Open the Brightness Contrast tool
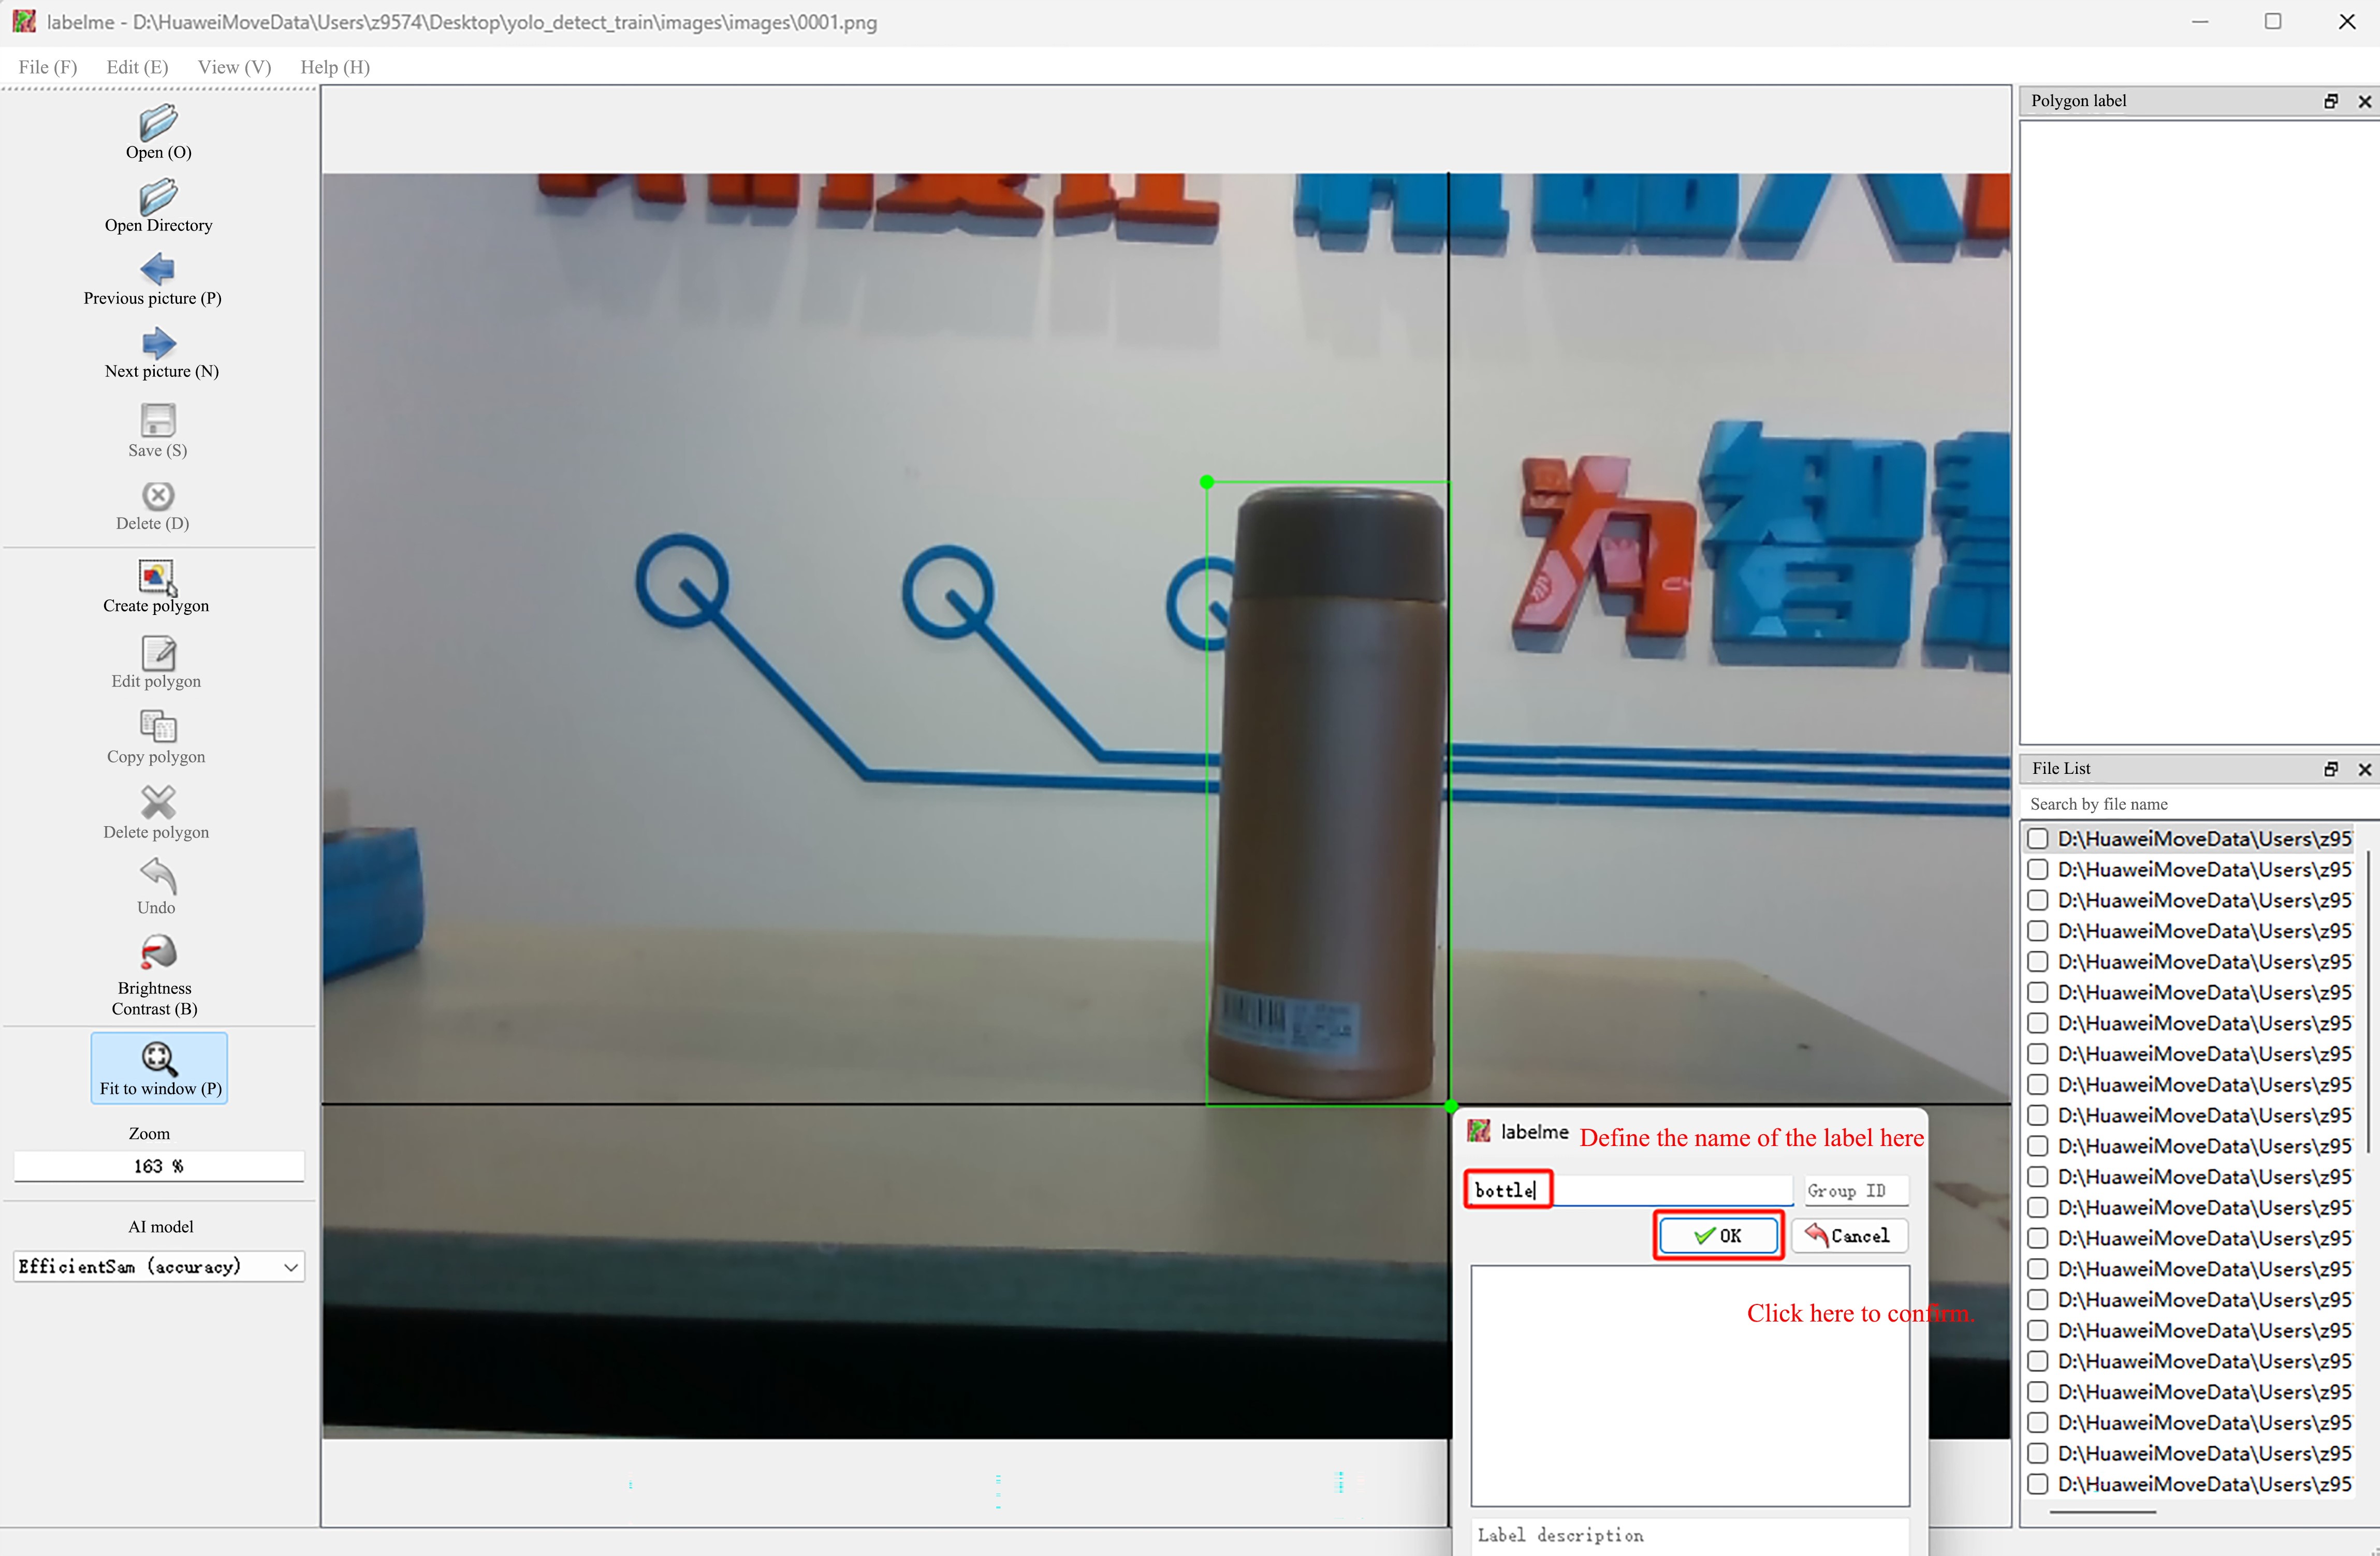Viewport: 2380px width, 1556px height. pyautogui.click(x=158, y=953)
